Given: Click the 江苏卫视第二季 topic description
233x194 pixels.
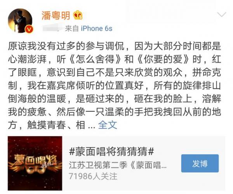Looking at the screenshot, I should [x=118, y=165].
